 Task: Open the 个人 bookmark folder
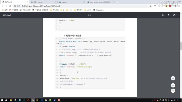click(x=69, y=10)
